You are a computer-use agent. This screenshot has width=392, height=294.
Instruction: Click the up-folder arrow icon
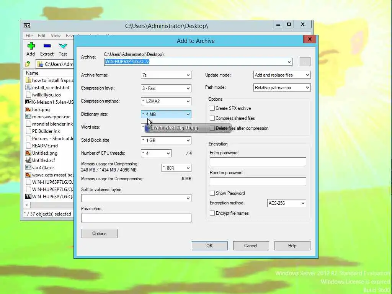pos(28,64)
